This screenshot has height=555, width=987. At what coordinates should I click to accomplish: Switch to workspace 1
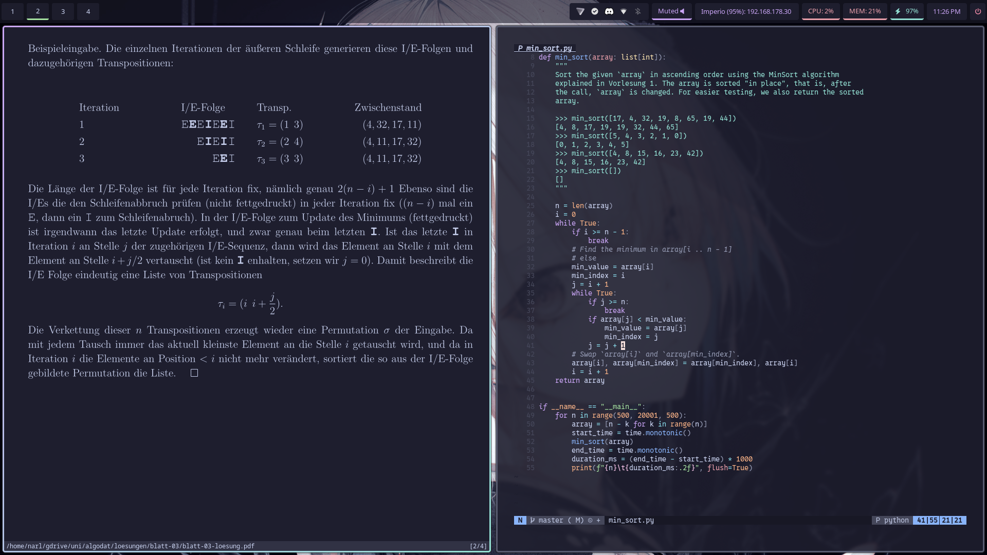[13, 11]
